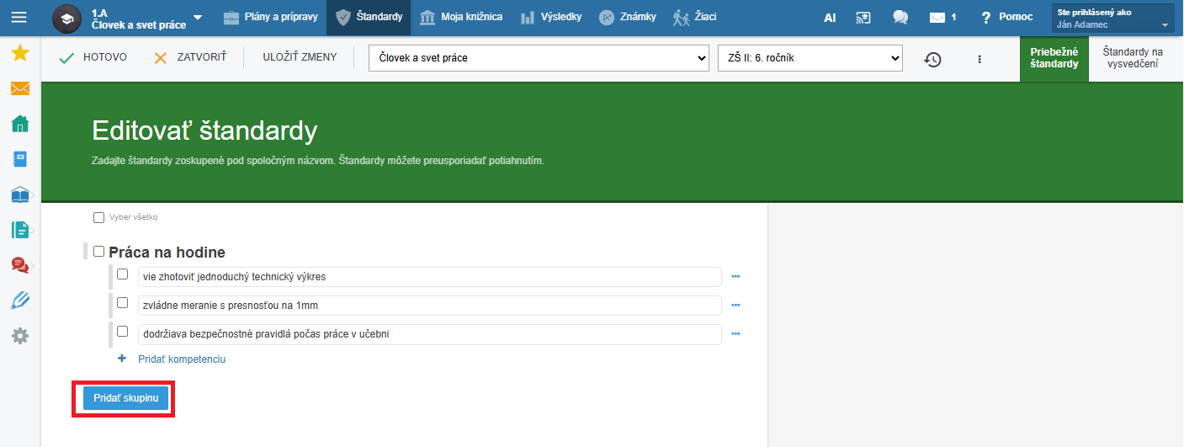Open the vertical three-dot more options icon
The width and height of the screenshot is (1184, 447).
[x=980, y=59]
